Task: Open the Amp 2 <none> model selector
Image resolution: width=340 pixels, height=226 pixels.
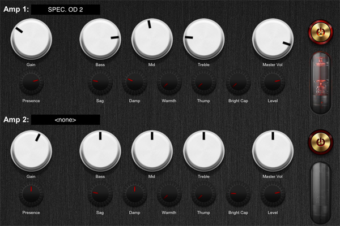Action: click(x=66, y=120)
